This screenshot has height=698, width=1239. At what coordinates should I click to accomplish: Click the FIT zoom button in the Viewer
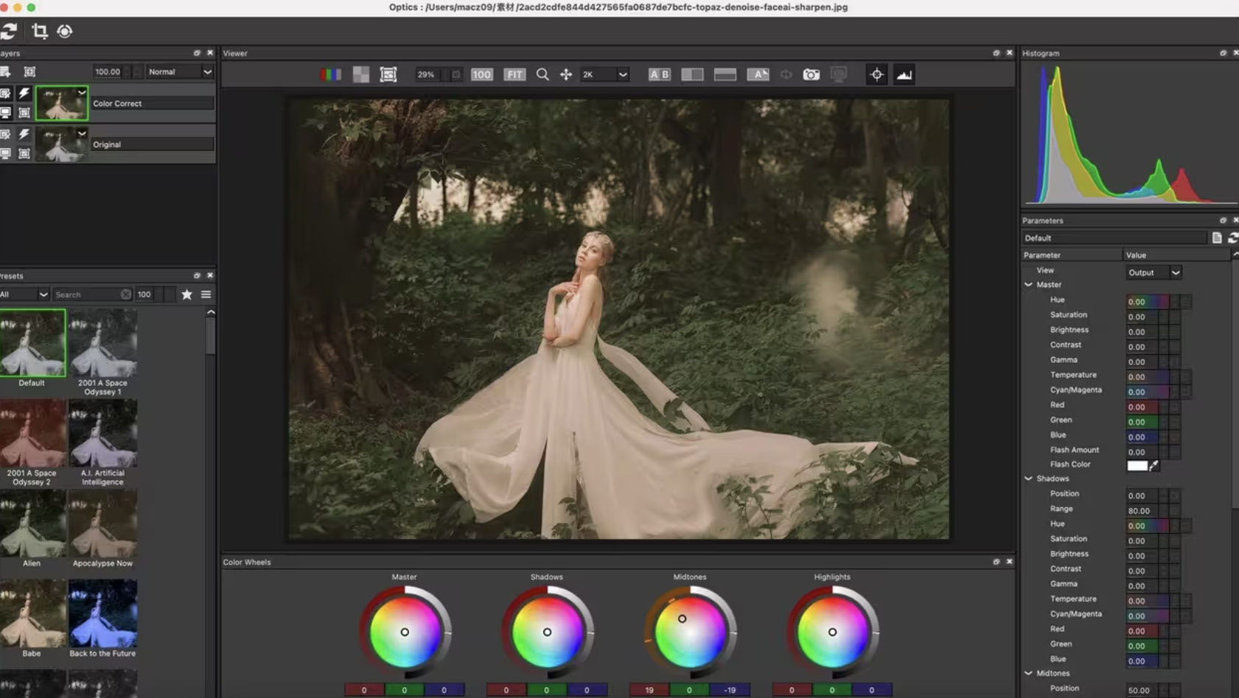[x=514, y=74]
